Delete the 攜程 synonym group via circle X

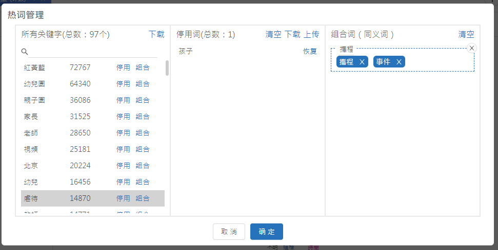(472, 48)
